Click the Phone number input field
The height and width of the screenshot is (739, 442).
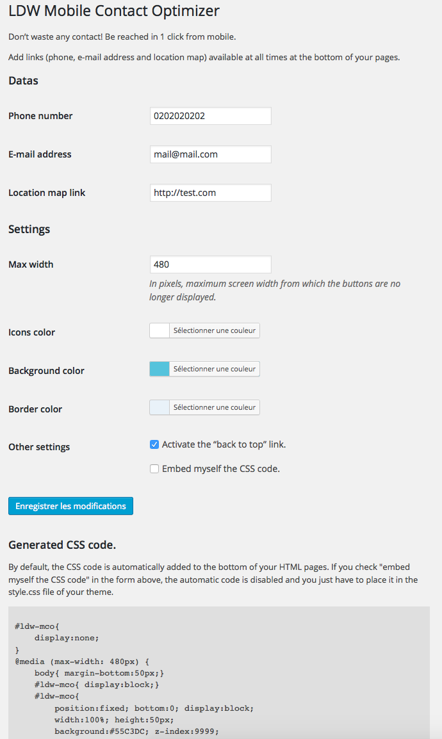tap(211, 116)
